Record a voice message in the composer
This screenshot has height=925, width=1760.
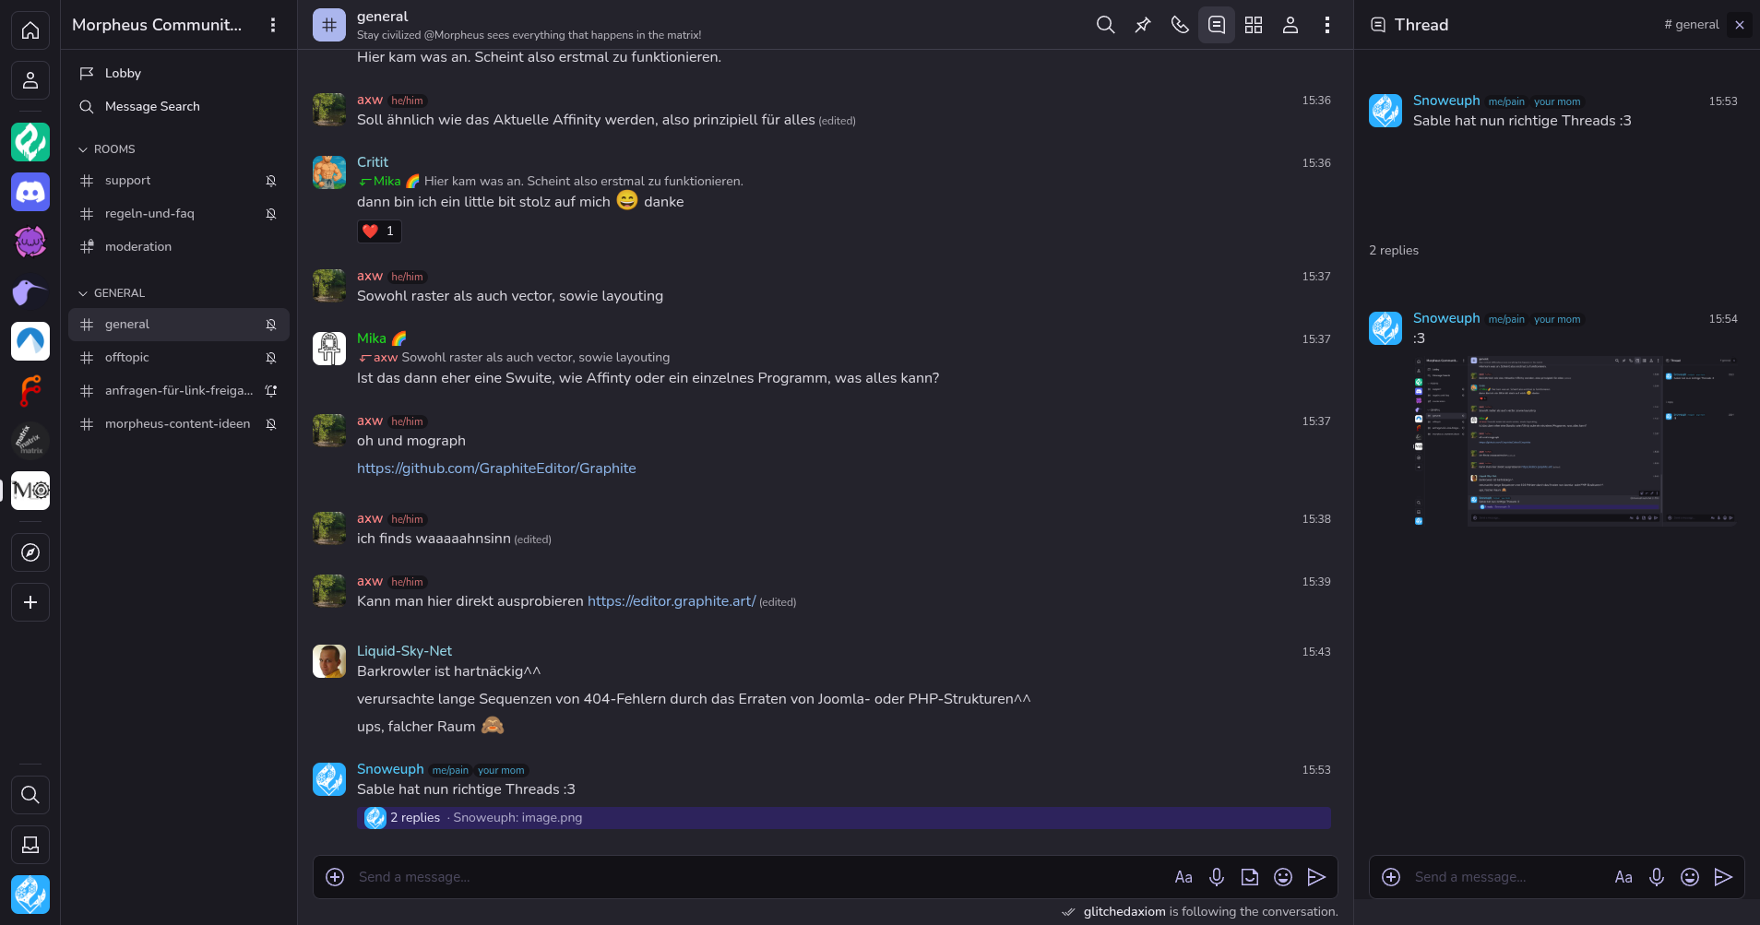(x=1217, y=877)
